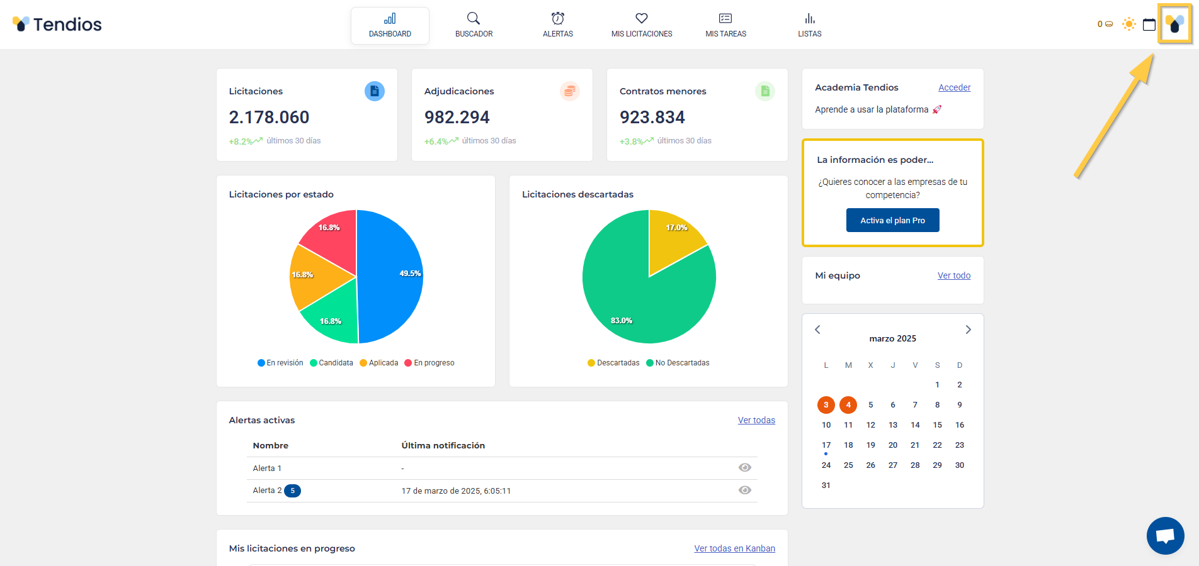
Task: Advance calendar to next month
Action: coord(968,330)
